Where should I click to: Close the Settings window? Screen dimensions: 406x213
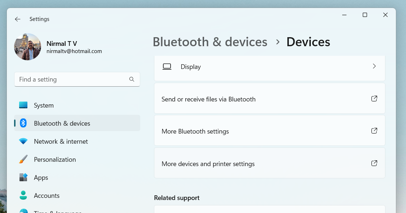[385, 15]
